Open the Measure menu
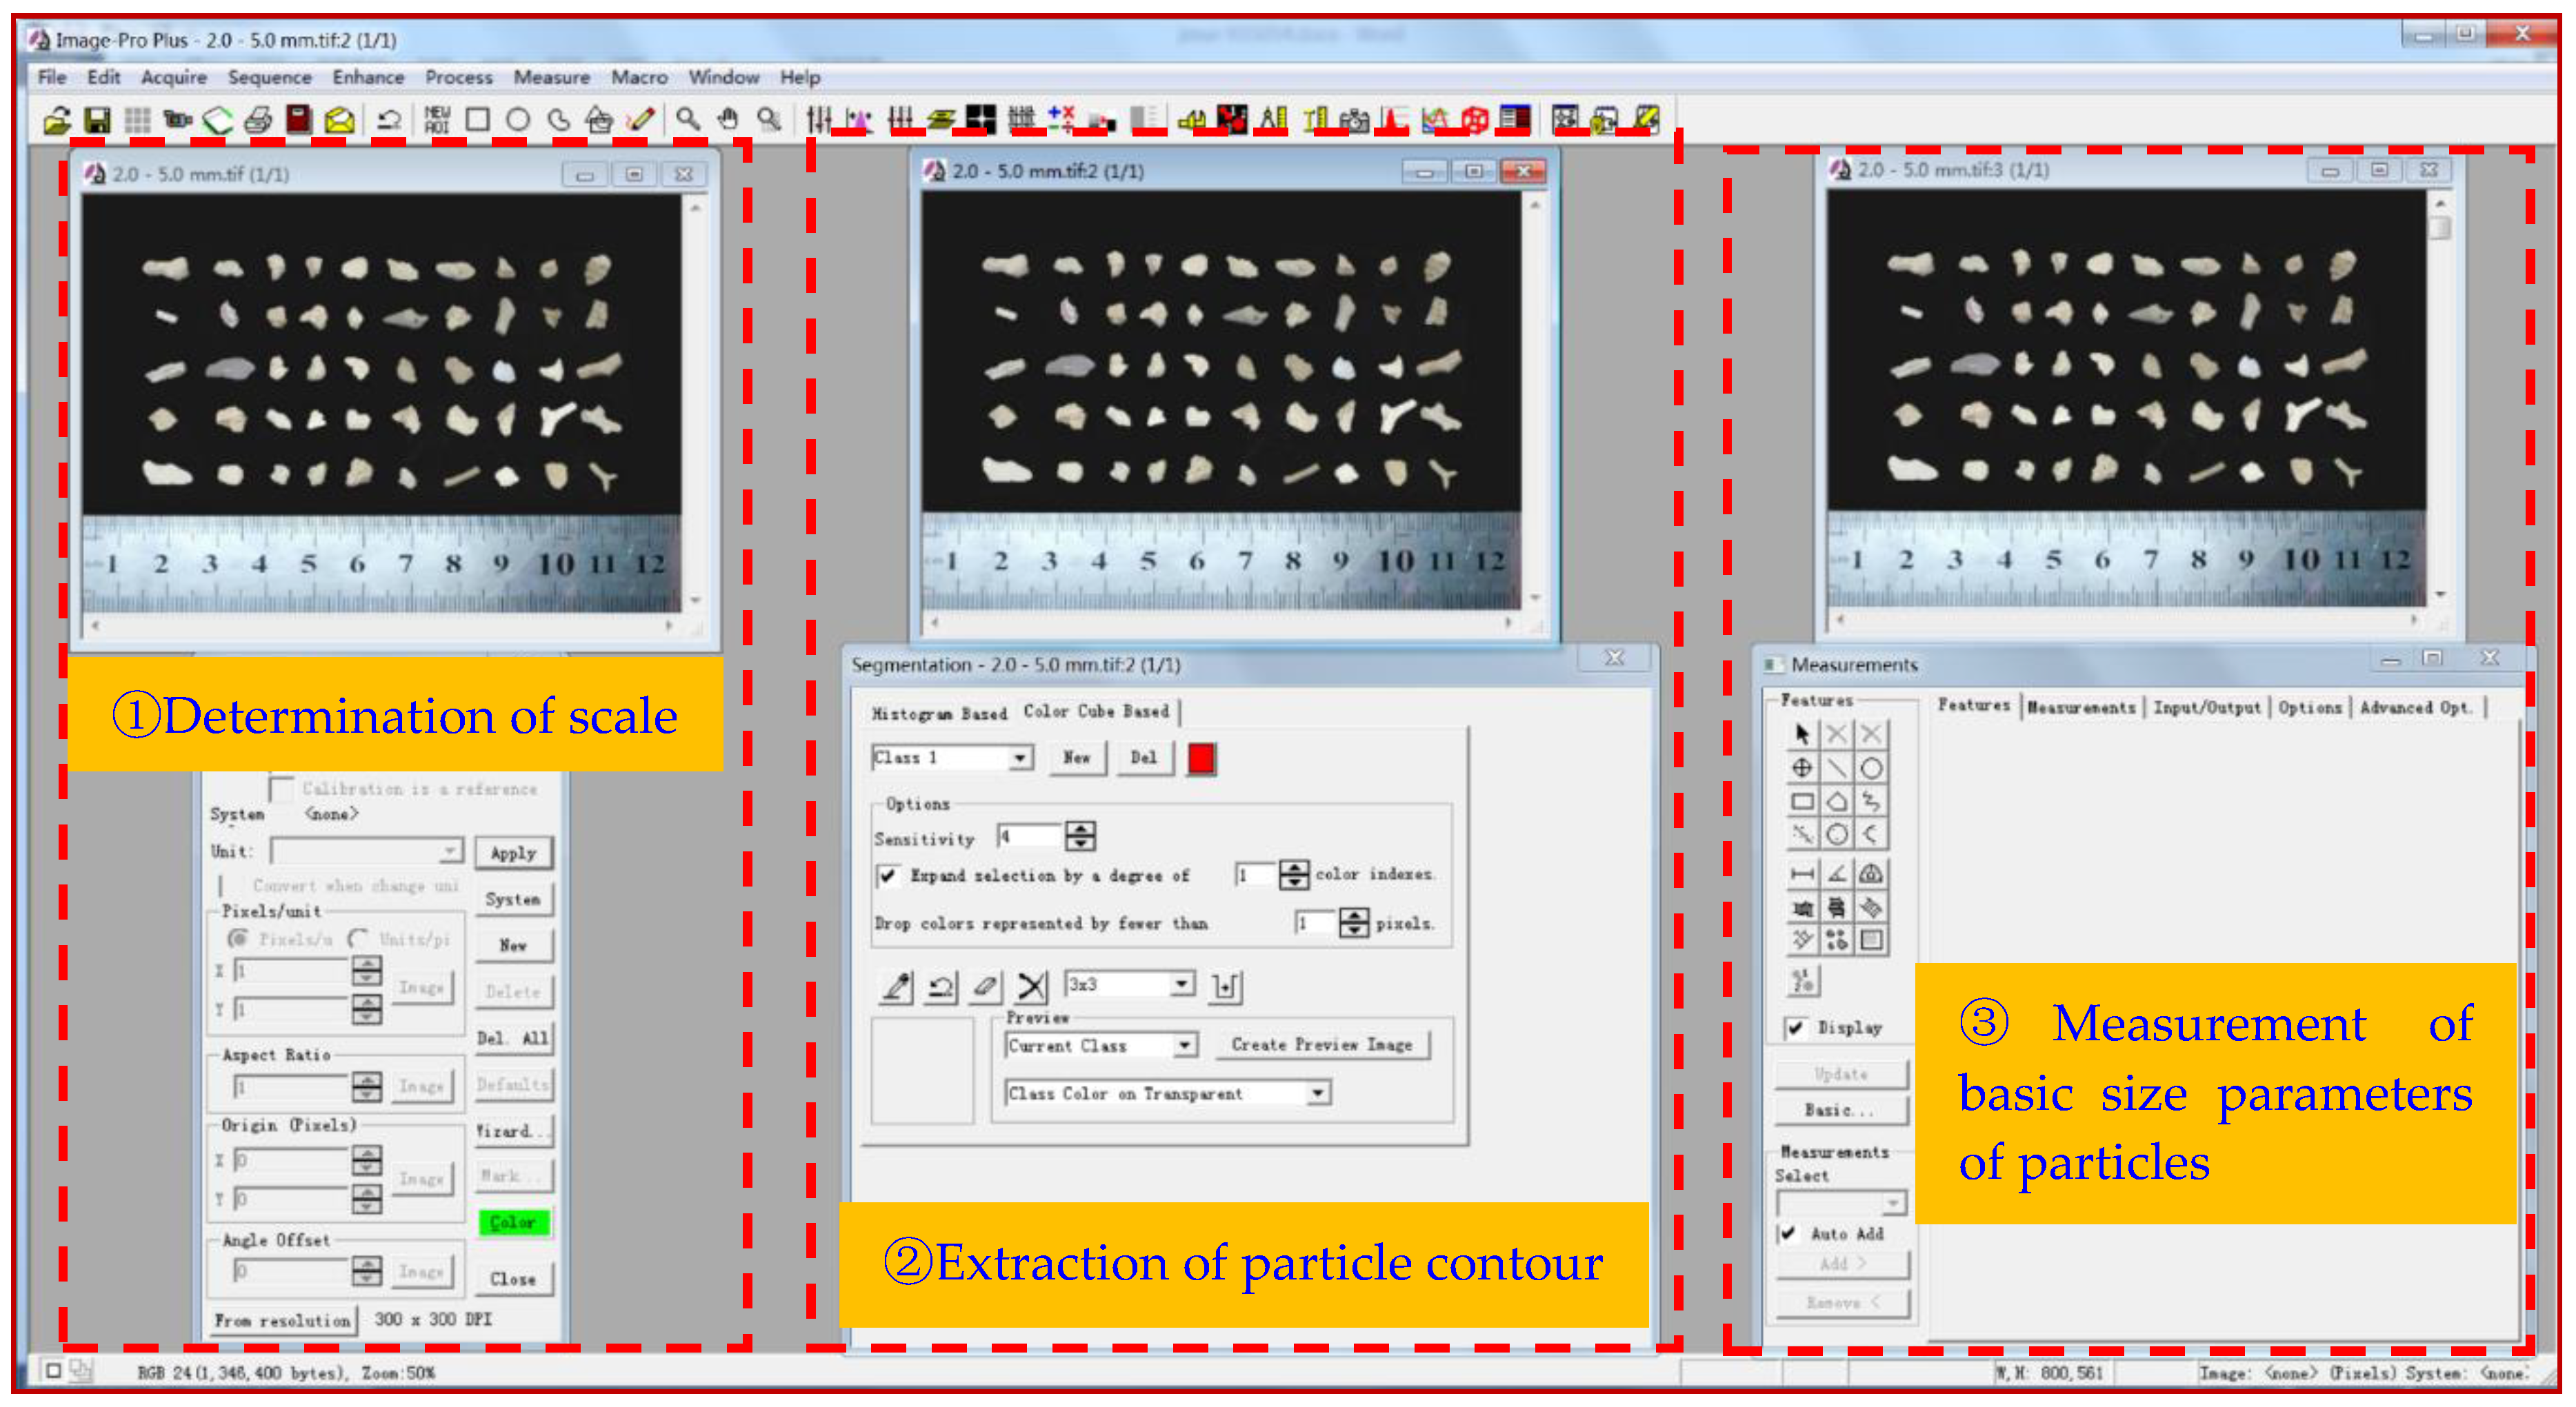The width and height of the screenshot is (2576, 1407). pyautogui.click(x=551, y=77)
